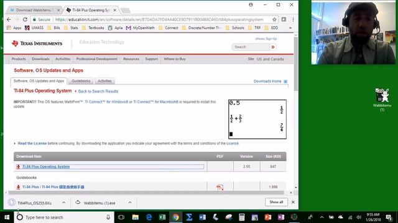Viewport: 398px width, 223px height.
Task: Show hidden system tray icons
Action: 322,217
